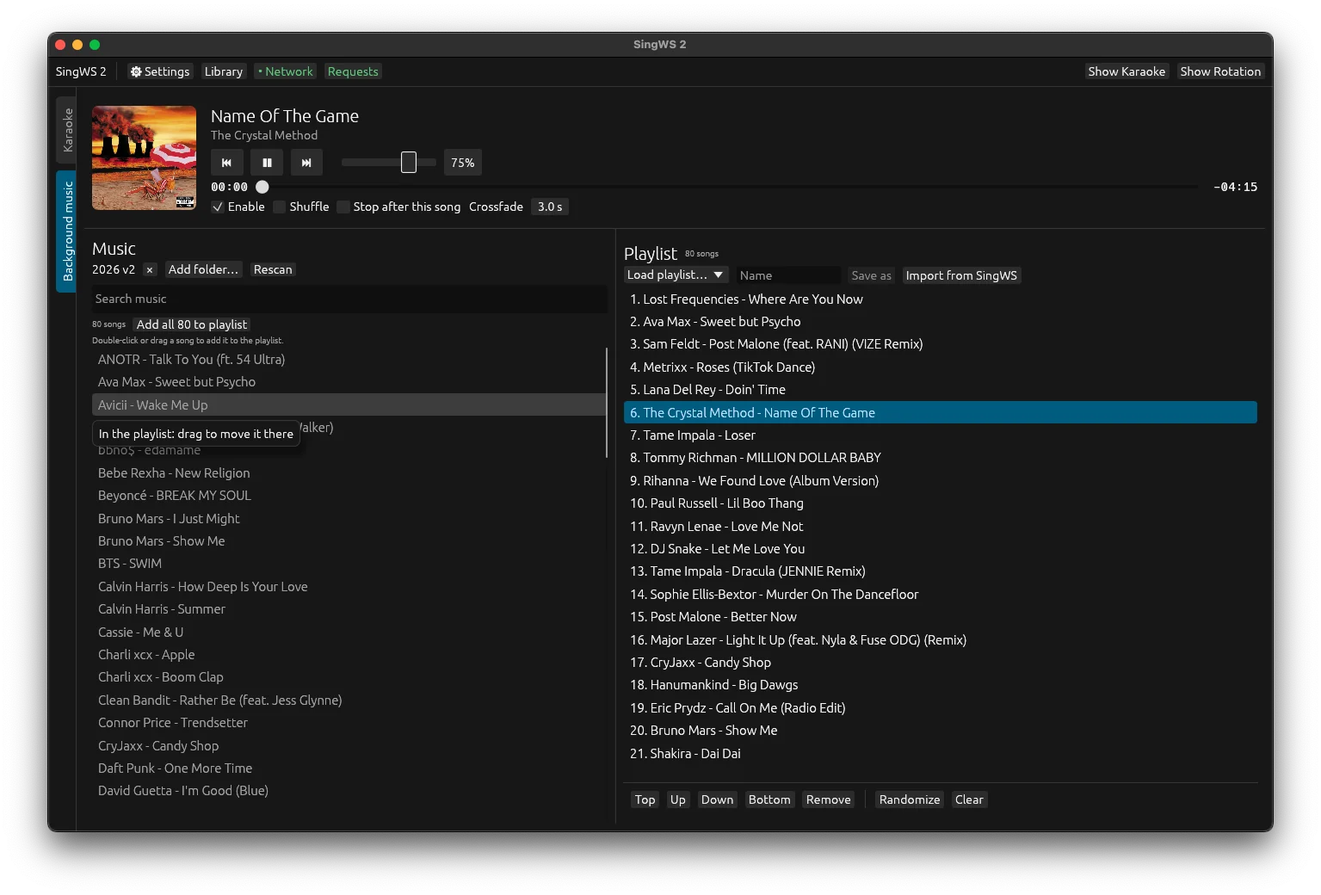Click Show Karaoke button
The height and width of the screenshot is (895, 1321).
click(1127, 71)
